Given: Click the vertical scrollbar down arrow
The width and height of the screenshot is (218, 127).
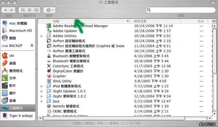Looking at the screenshot, I should click(x=215, y=114).
